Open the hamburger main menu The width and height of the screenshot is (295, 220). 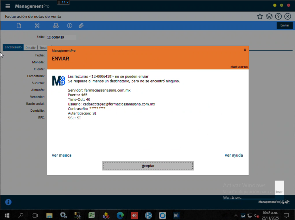(8, 6)
